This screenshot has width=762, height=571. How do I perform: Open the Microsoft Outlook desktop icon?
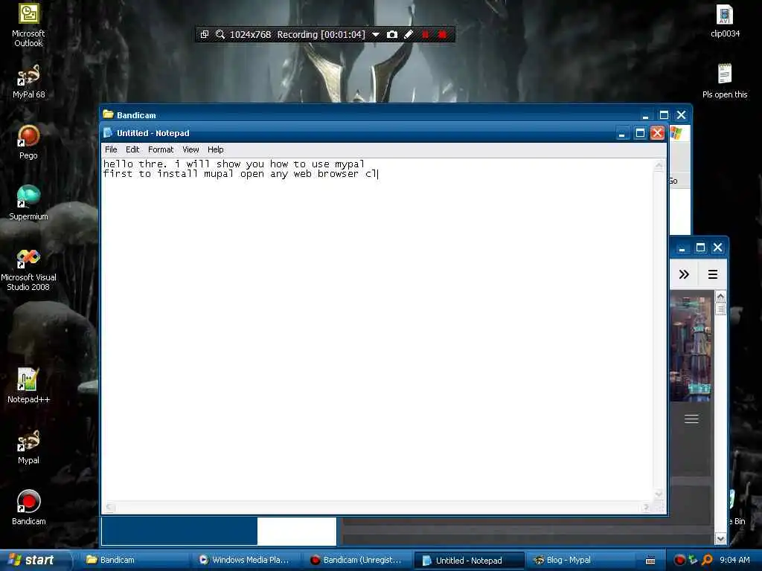pyautogui.click(x=28, y=25)
